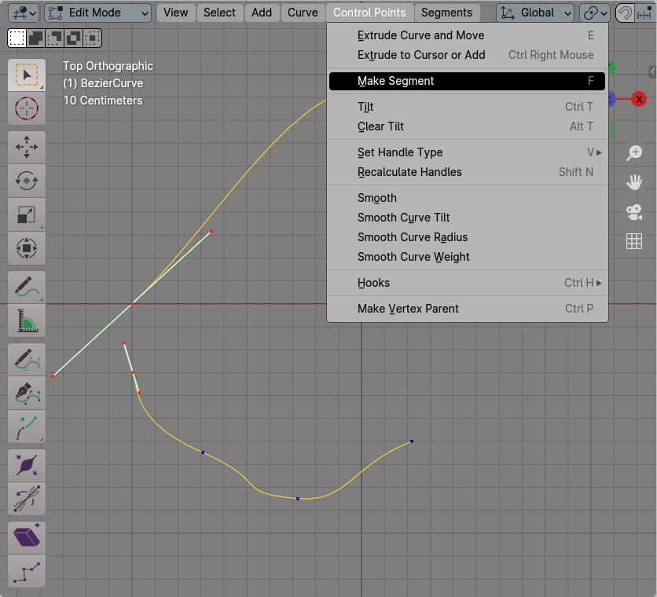The height and width of the screenshot is (597, 657).
Task: Set selection mode to extend
Action: (36, 38)
